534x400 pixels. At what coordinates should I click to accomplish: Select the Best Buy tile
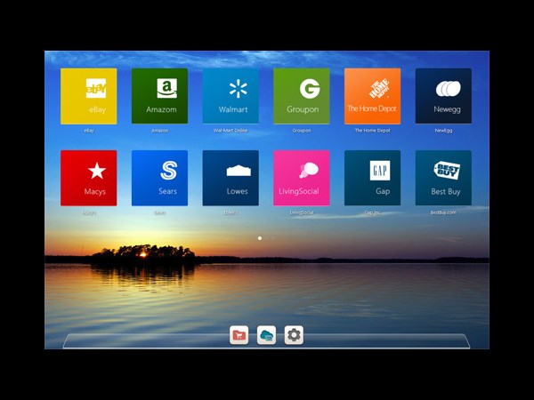443,178
